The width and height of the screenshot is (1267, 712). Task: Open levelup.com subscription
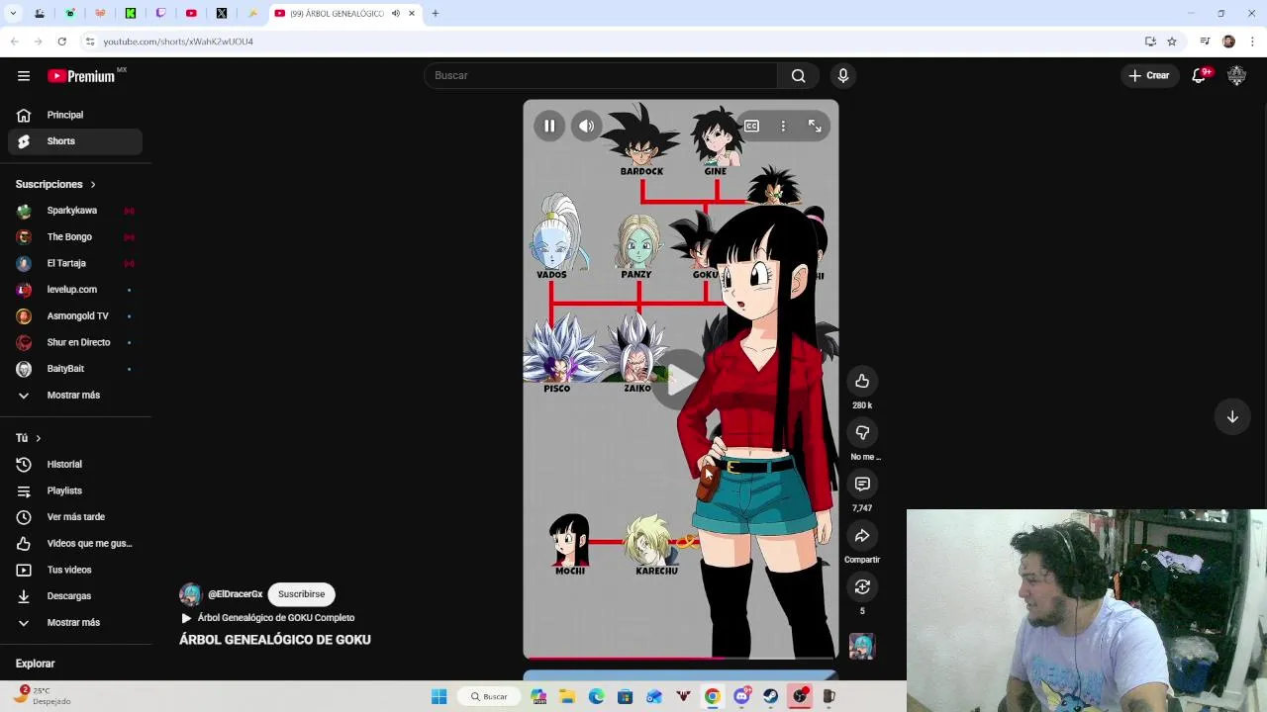point(75,290)
